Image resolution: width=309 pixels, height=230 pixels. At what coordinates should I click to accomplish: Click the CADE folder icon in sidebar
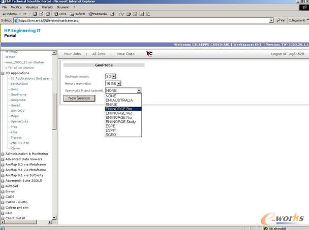pyautogui.click(x=3, y=196)
